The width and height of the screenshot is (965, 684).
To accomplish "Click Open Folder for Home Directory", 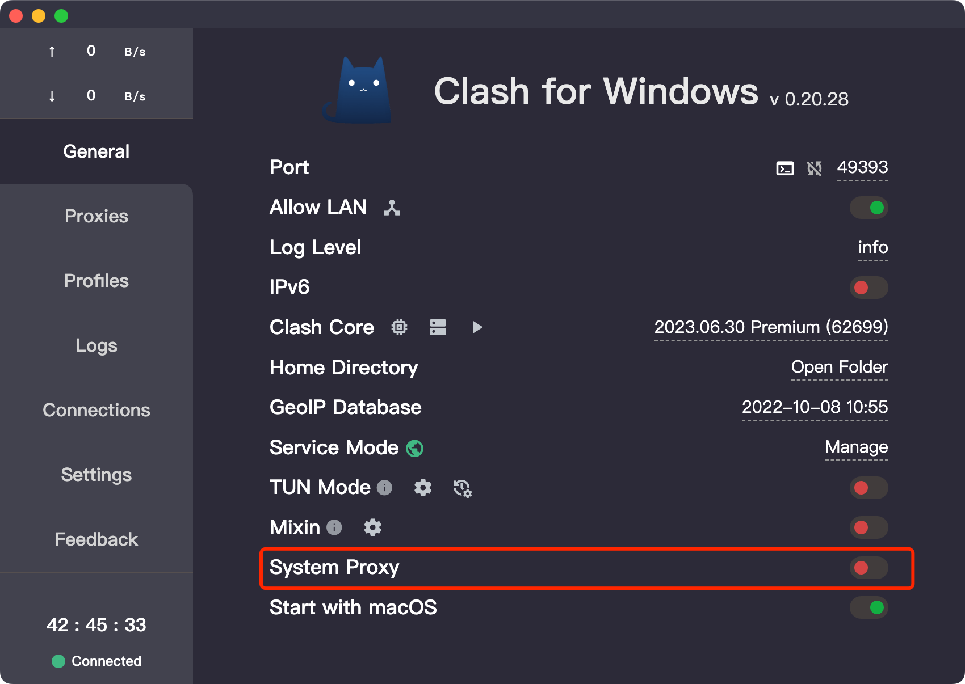I will pos(839,368).
